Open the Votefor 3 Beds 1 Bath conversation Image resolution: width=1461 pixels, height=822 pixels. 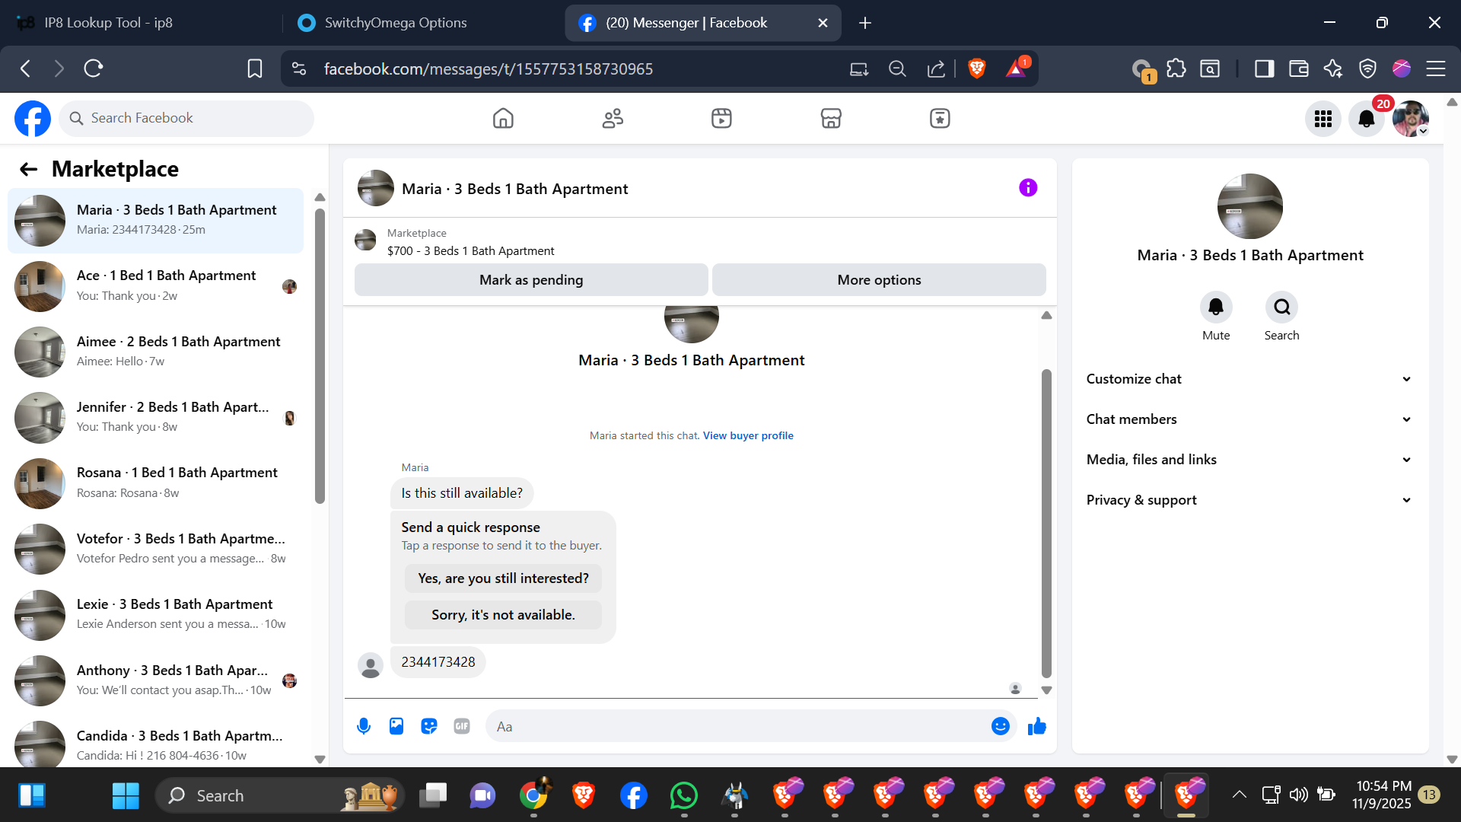click(155, 549)
